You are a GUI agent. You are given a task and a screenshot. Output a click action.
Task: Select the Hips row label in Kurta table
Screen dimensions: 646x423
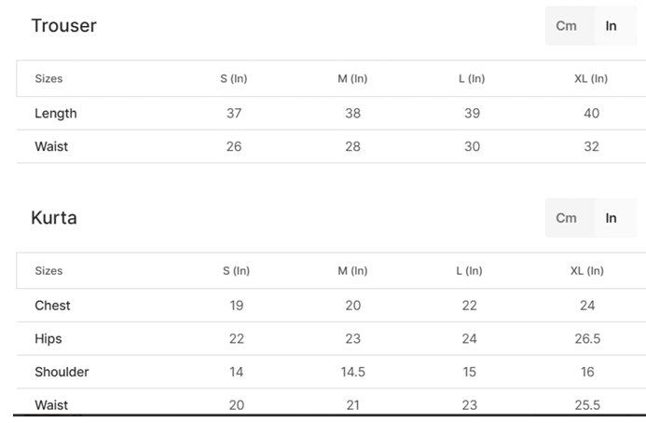pos(48,339)
